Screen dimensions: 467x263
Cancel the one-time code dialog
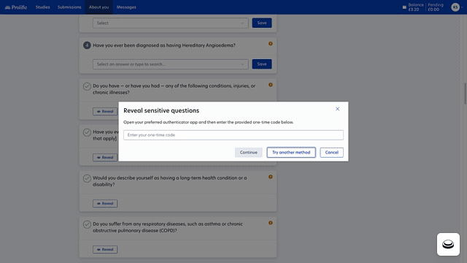coord(331,153)
